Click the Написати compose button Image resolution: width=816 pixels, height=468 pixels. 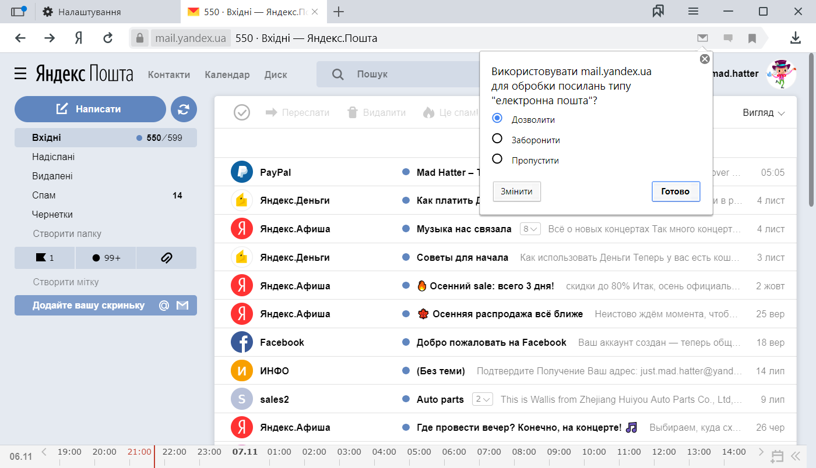click(x=90, y=109)
